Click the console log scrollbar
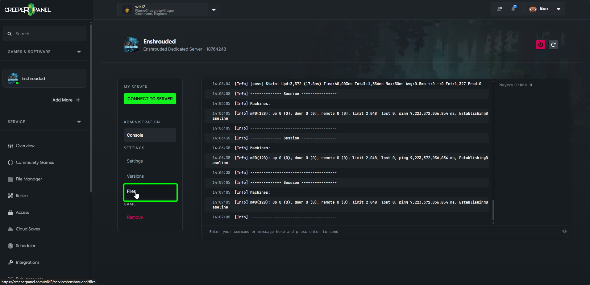This screenshot has width=590, height=285. tap(493, 210)
